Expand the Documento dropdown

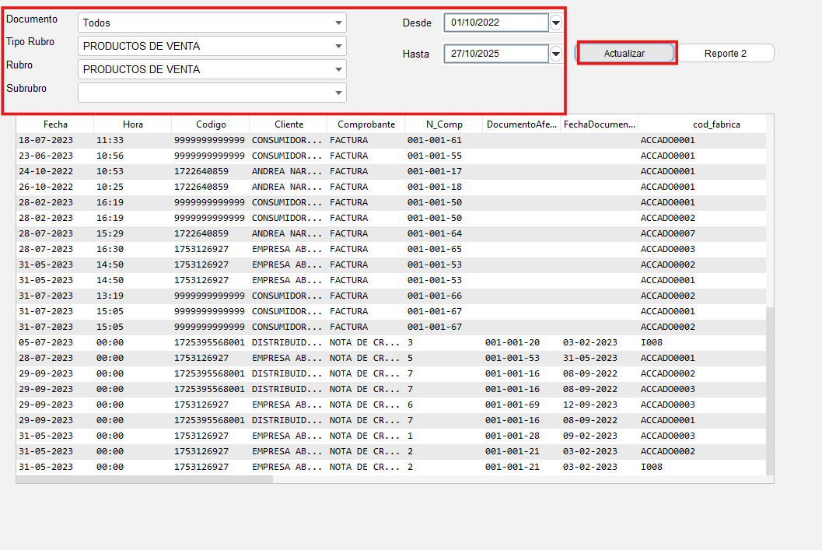(x=338, y=23)
